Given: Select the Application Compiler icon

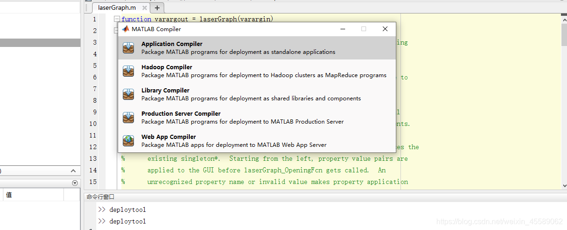Looking at the screenshot, I should (128, 48).
